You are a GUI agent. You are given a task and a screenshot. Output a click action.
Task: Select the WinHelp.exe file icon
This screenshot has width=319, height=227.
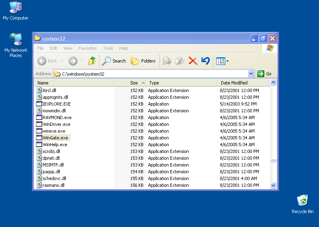coord(39,145)
